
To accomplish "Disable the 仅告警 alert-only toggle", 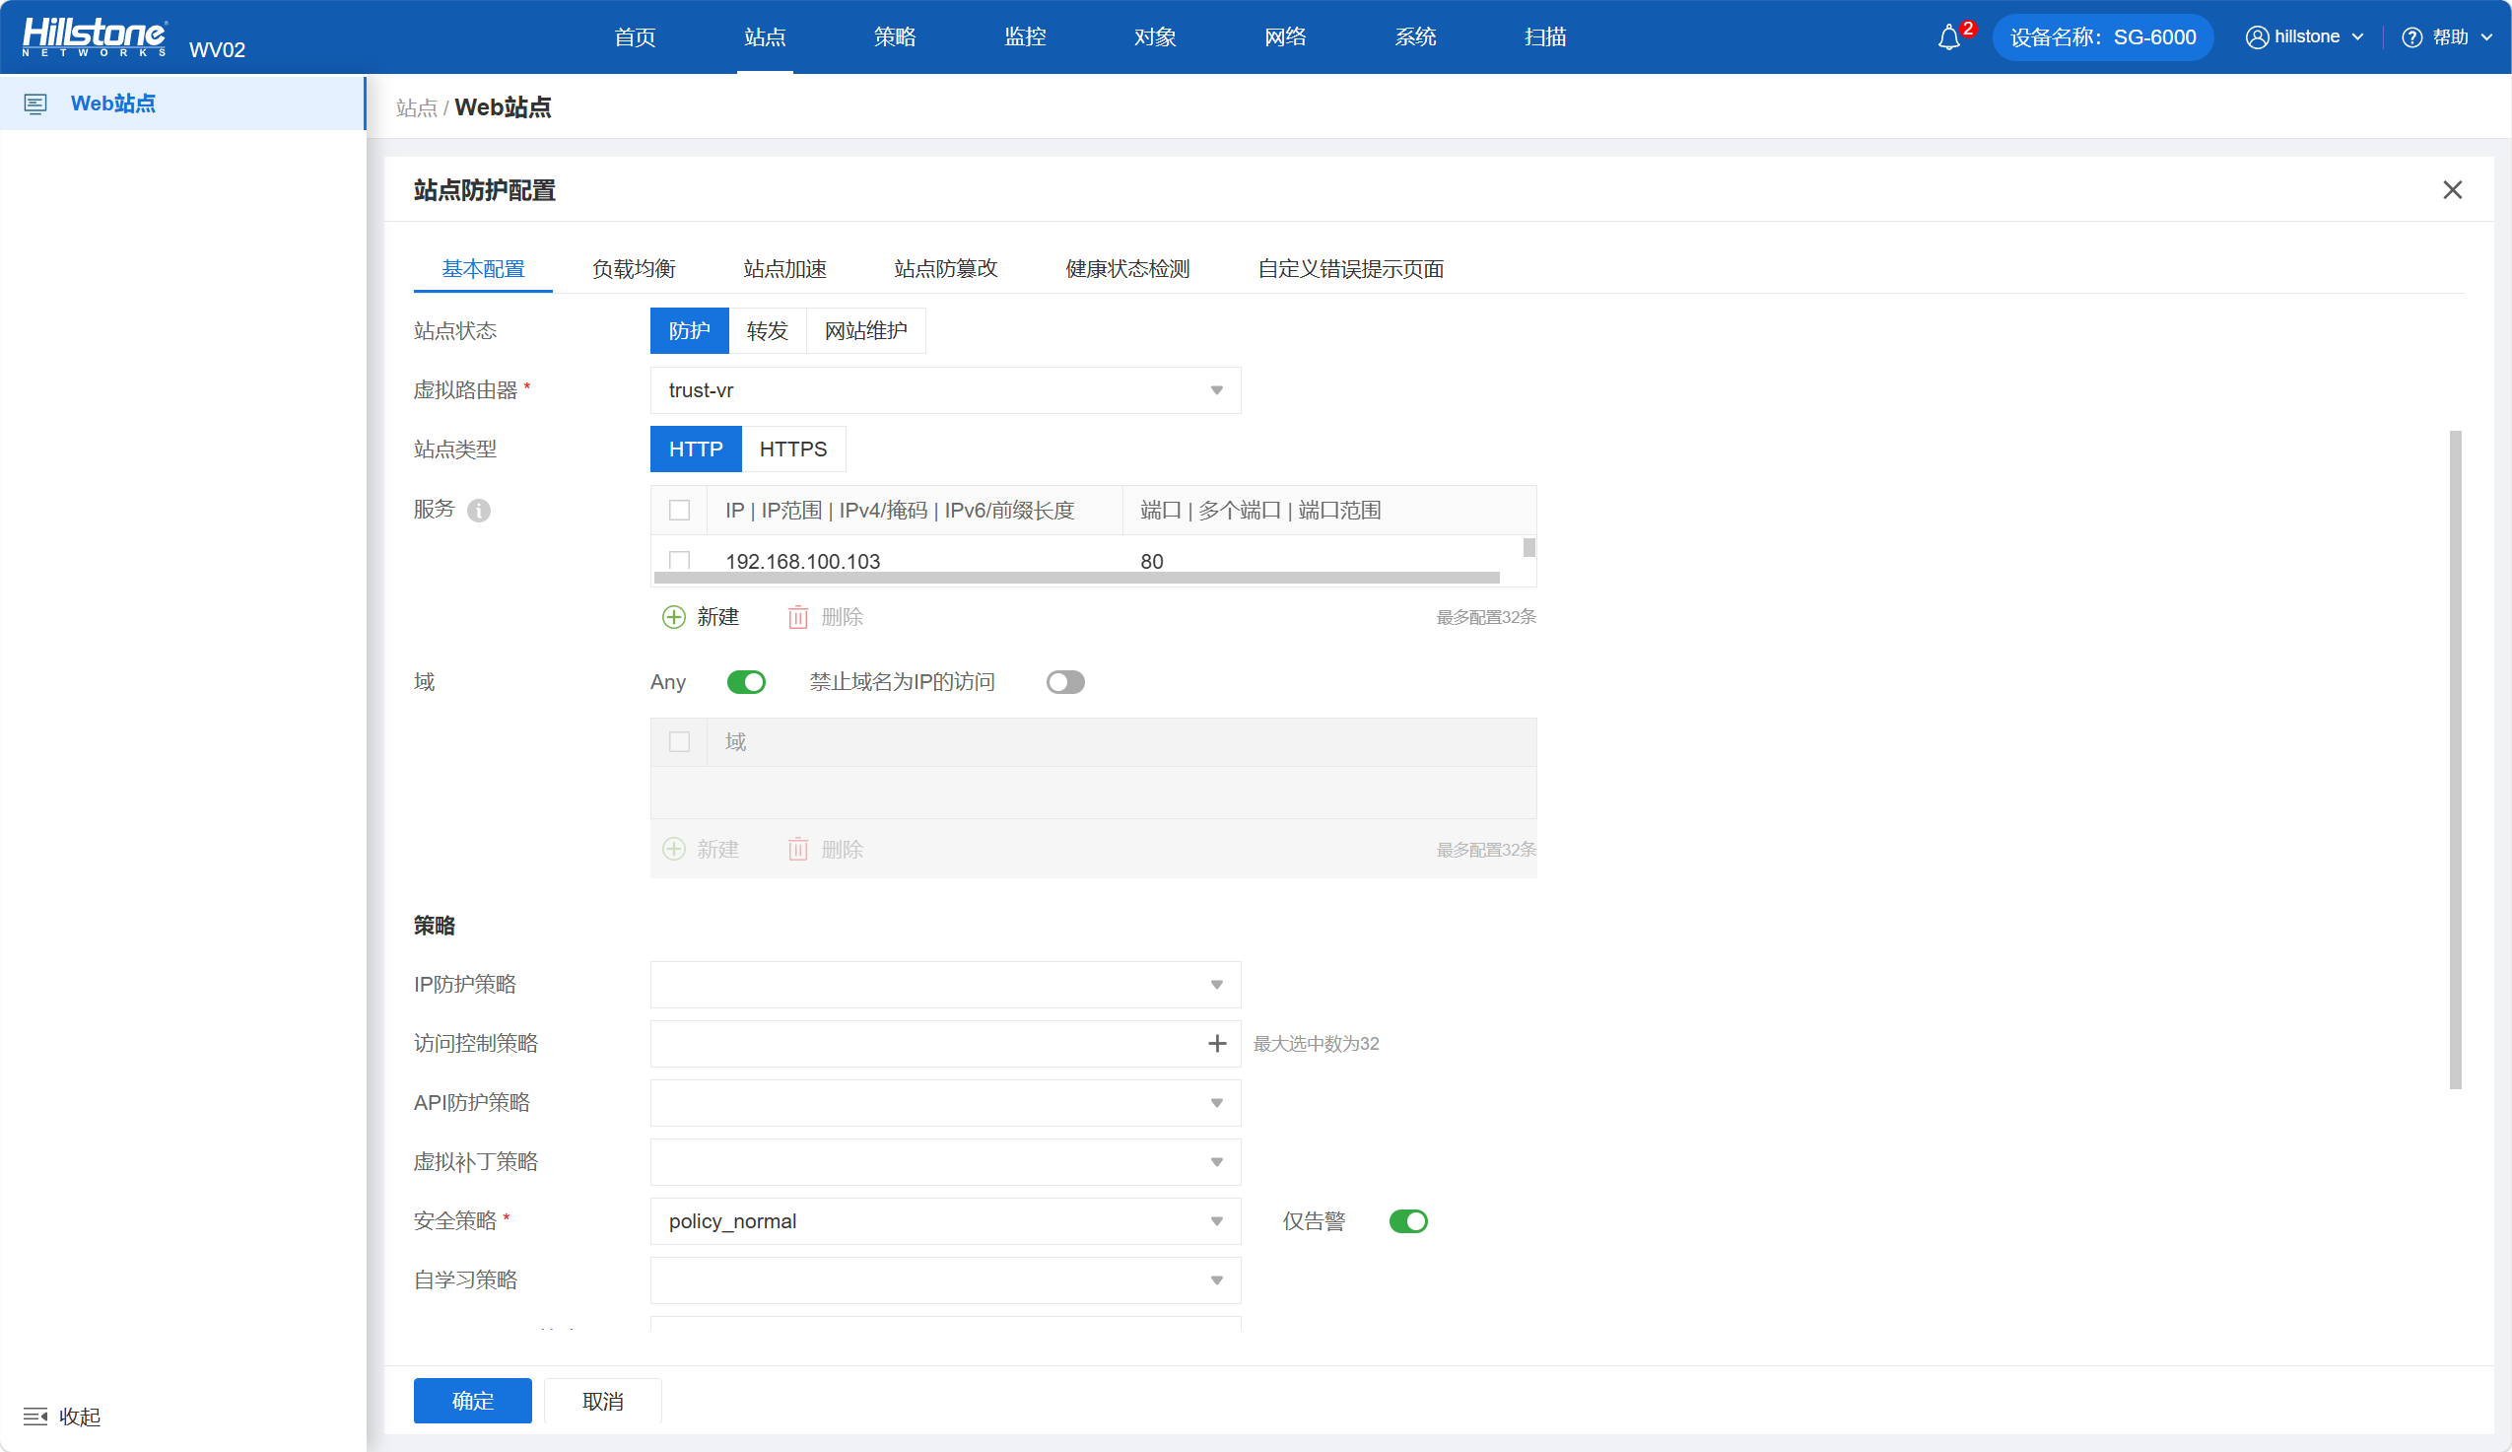I will [x=1407, y=1220].
